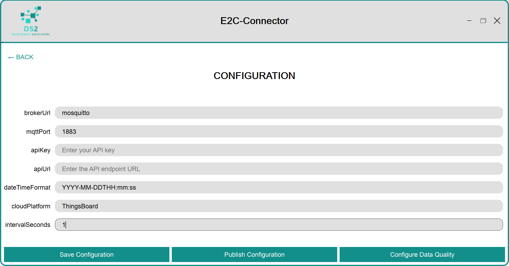Screen dimensions: 509x266
Task: Click the dateTimeFormat field
Action: point(279,187)
